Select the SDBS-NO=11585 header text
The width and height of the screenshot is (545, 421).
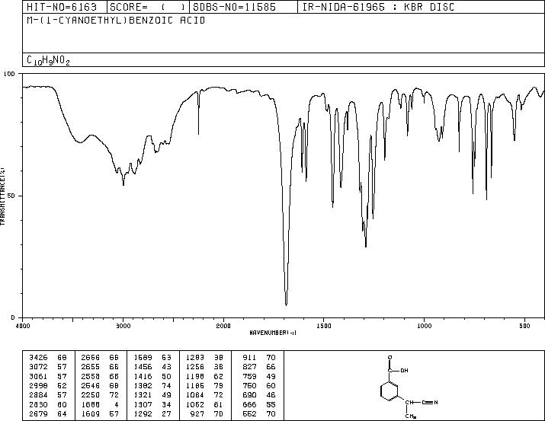coord(235,7)
